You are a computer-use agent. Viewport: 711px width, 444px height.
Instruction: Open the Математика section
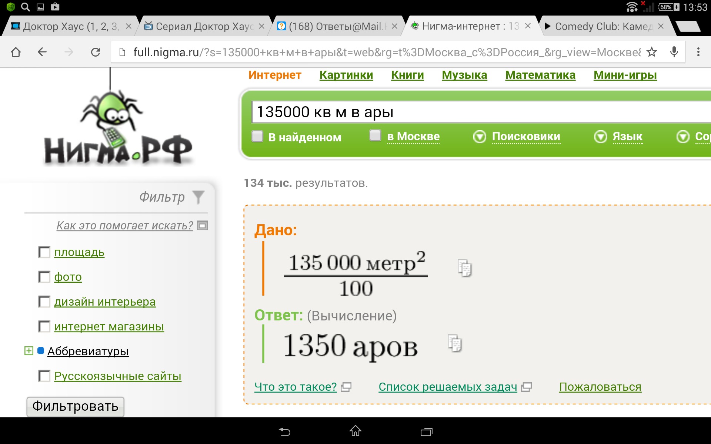(x=540, y=75)
